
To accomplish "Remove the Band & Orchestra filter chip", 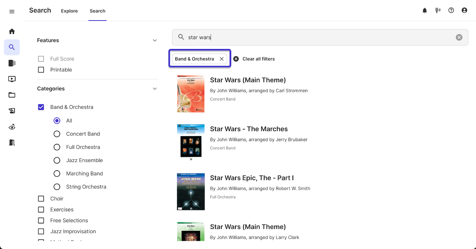I will pyautogui.click(x=222, y=59).
